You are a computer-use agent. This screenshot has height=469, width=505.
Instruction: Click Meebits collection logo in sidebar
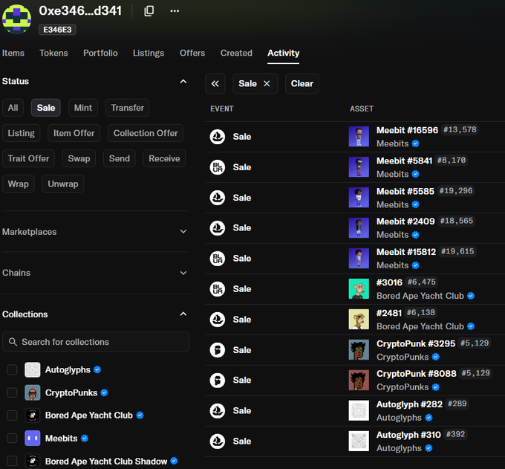33,439
